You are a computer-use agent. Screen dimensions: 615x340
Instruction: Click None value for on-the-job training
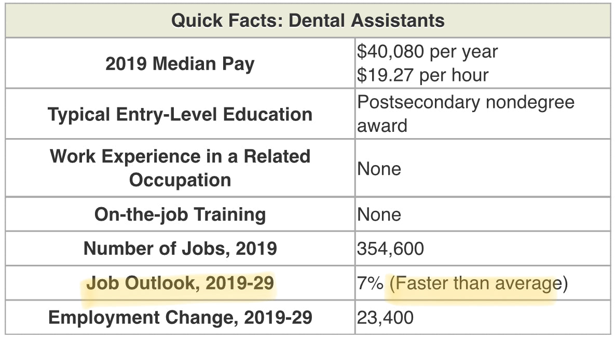pyautogui.click(x=379, y=214)
